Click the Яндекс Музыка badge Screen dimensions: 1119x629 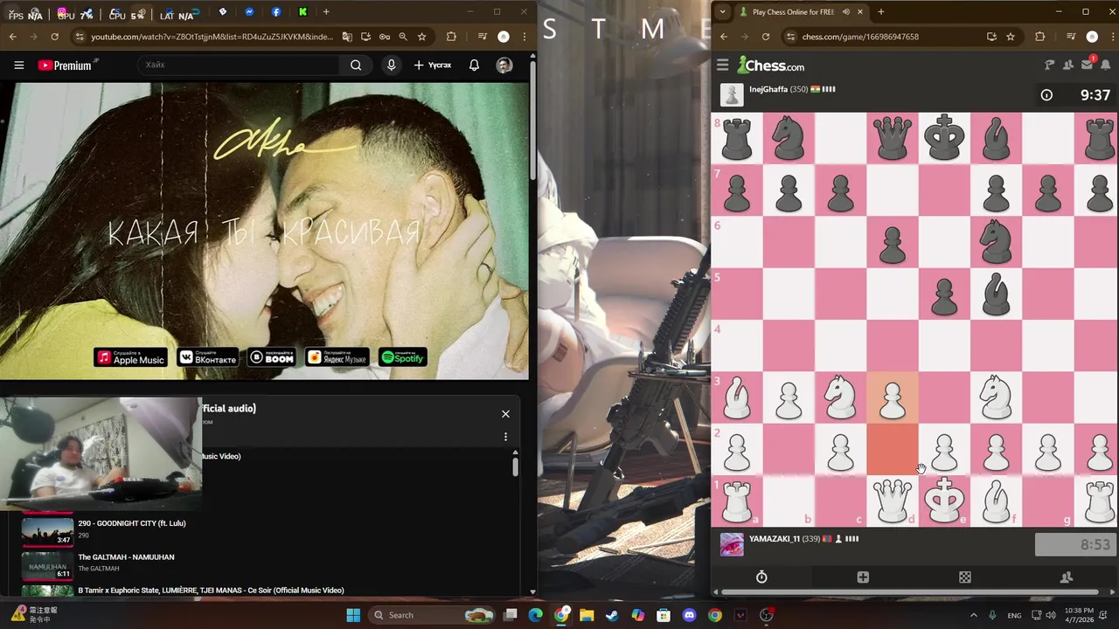coord(337,357)
